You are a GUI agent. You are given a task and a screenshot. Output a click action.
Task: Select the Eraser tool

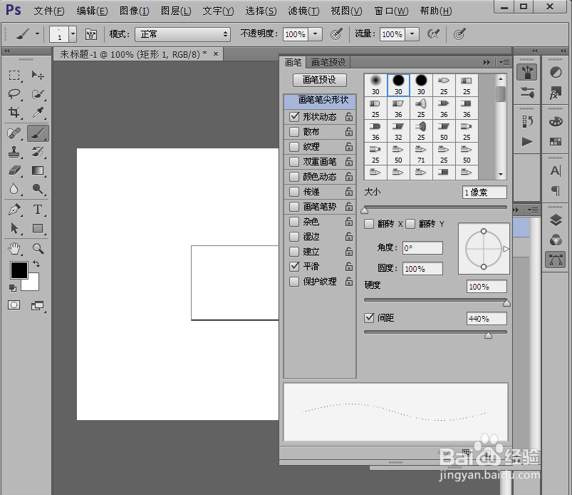pyautogui.click(x=16, y=171)
